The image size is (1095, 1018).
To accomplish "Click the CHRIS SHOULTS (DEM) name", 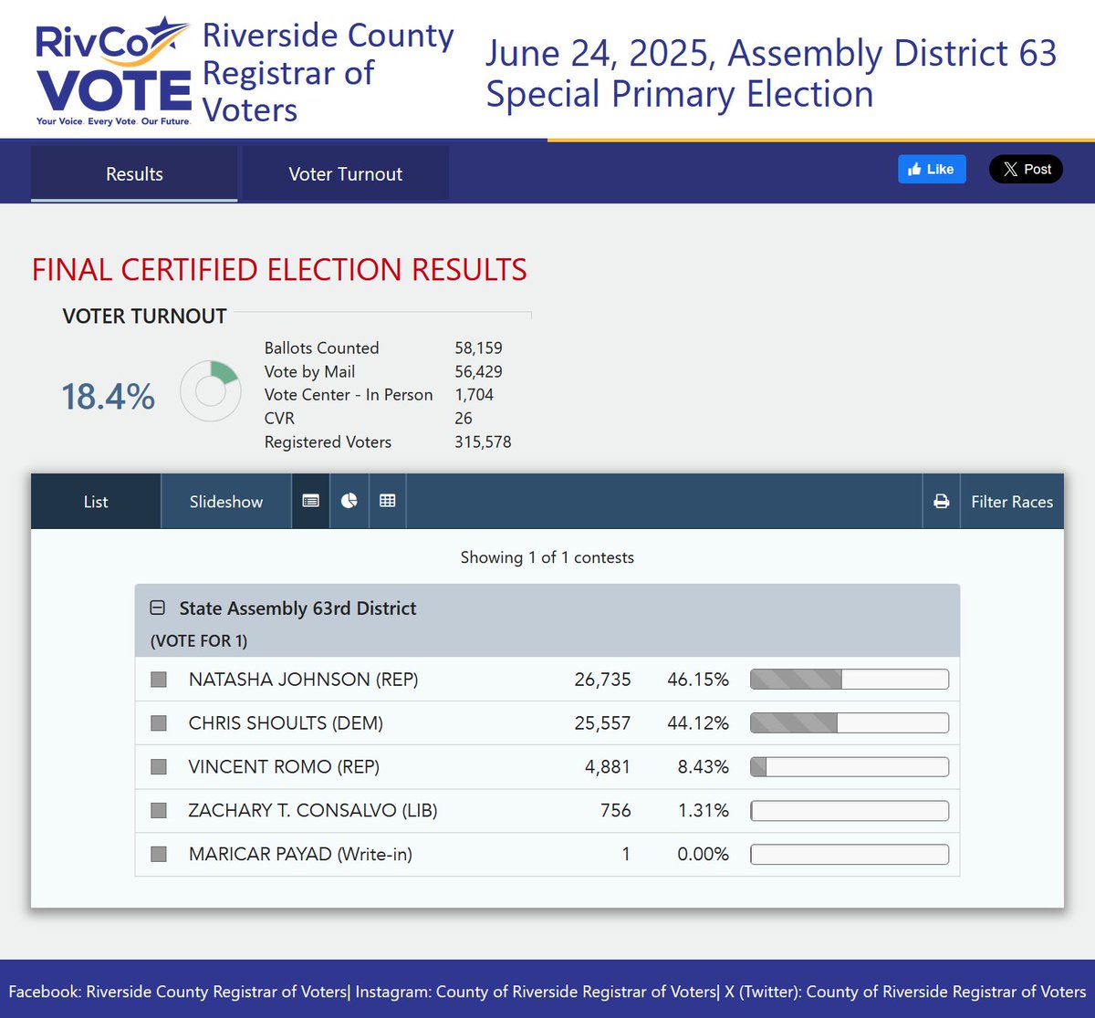I will [286, 723].
